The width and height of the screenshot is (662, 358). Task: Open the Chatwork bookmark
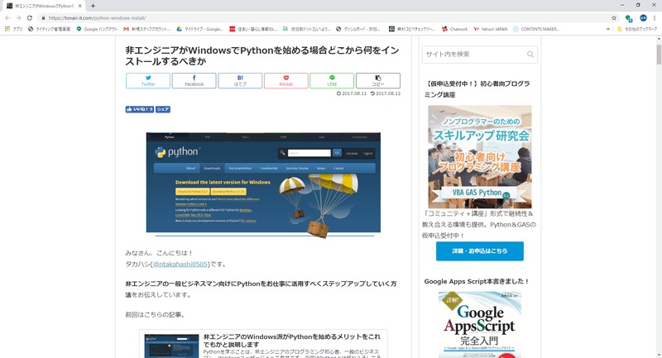pos(454,29)
